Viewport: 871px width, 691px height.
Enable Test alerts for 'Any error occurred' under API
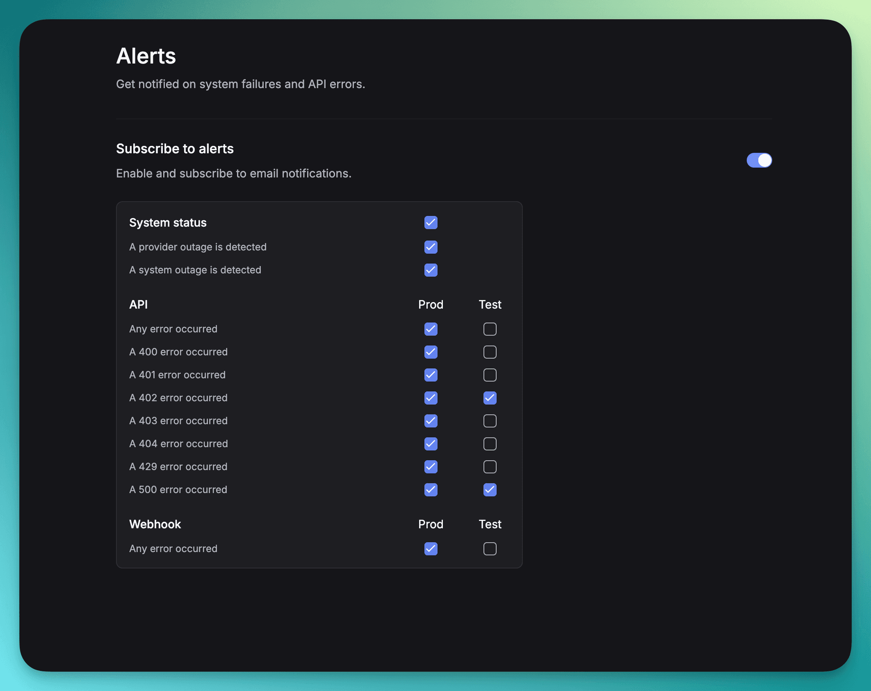coord(489,329)
